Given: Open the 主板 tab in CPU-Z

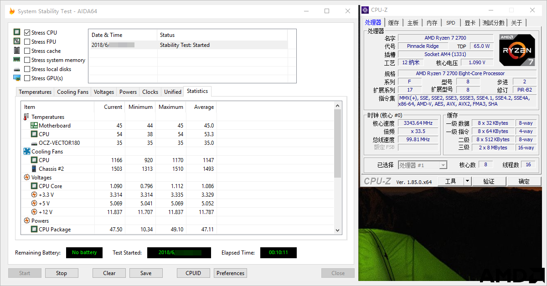Looking at the screenshot, I should point(413,23).
